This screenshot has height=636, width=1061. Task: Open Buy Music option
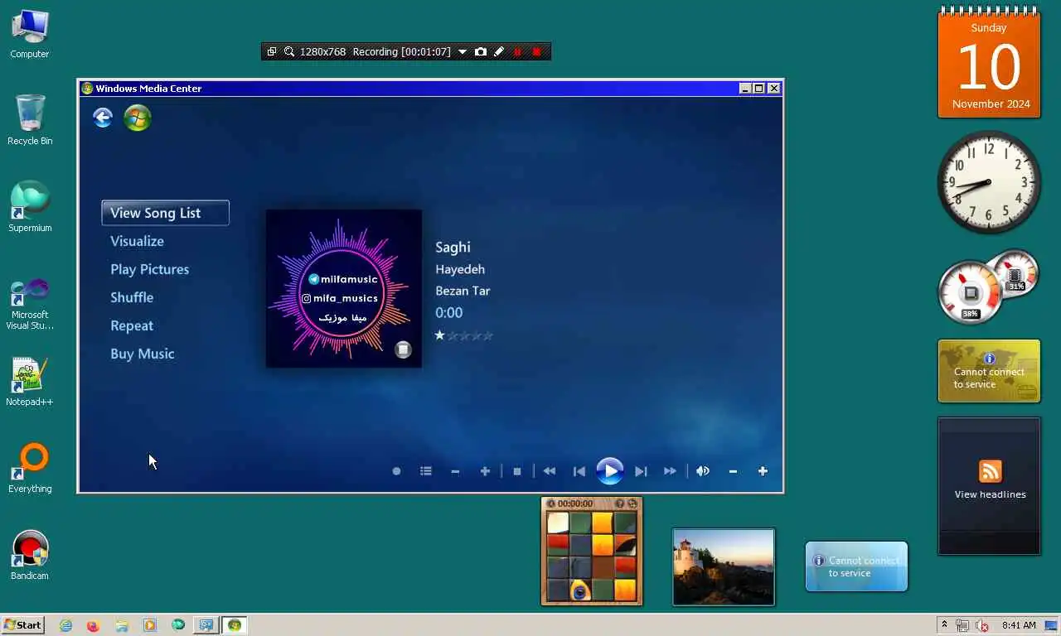(142, 354)
